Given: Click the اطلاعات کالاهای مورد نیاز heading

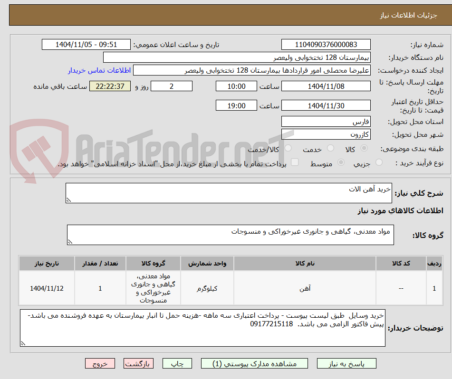Looking at the screenshot, I should tap(400, 211).
